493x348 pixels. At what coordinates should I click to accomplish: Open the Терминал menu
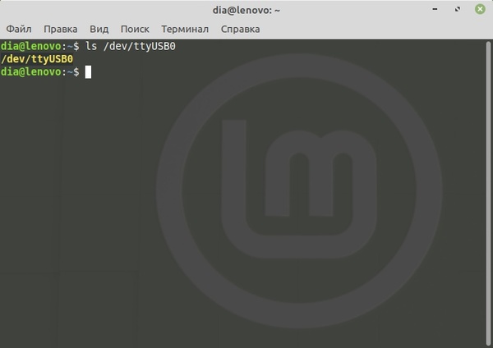coord(186,29)
